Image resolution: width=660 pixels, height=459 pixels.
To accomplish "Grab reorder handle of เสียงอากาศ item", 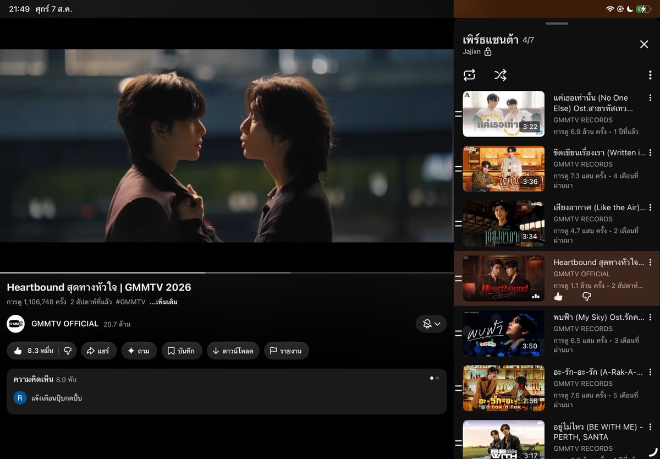I will coord(458,223).
